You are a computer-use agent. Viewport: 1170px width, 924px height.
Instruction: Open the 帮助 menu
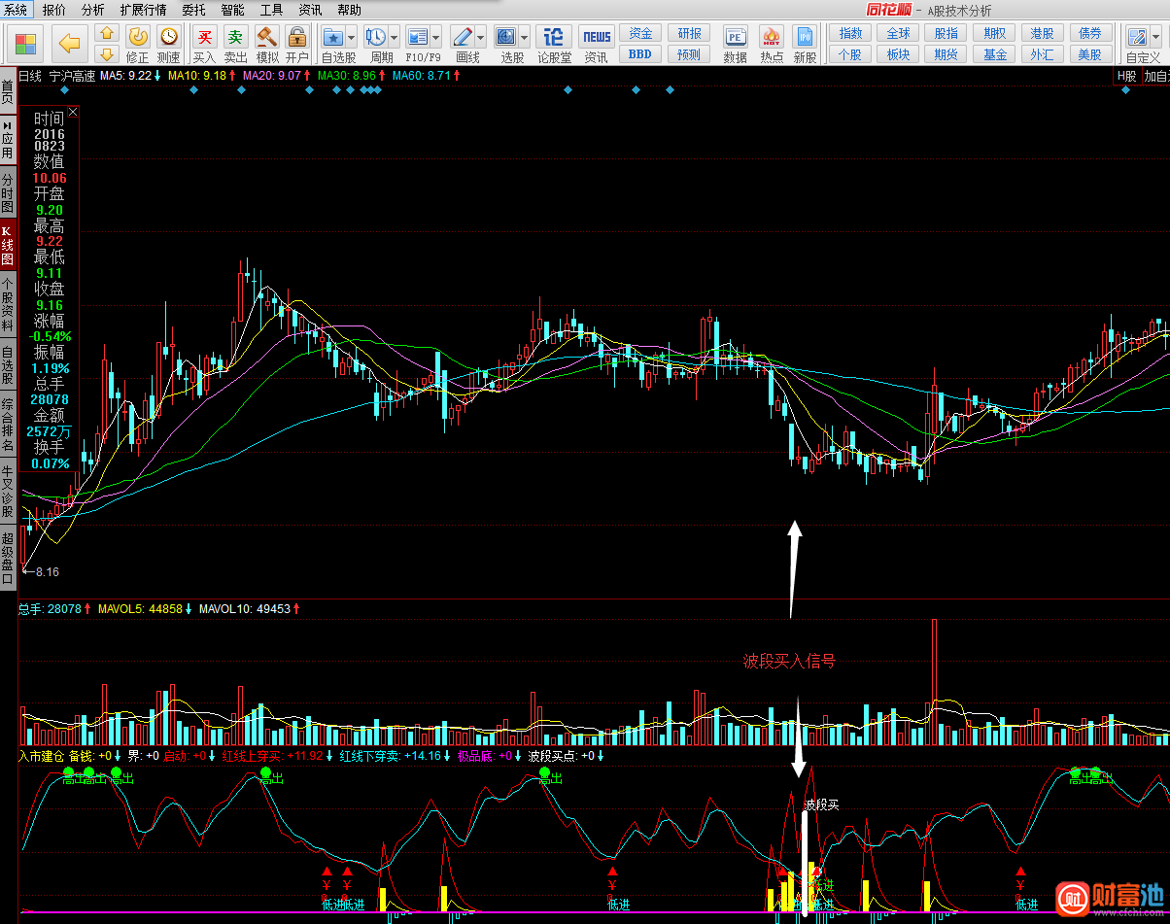tap(349, 10)
